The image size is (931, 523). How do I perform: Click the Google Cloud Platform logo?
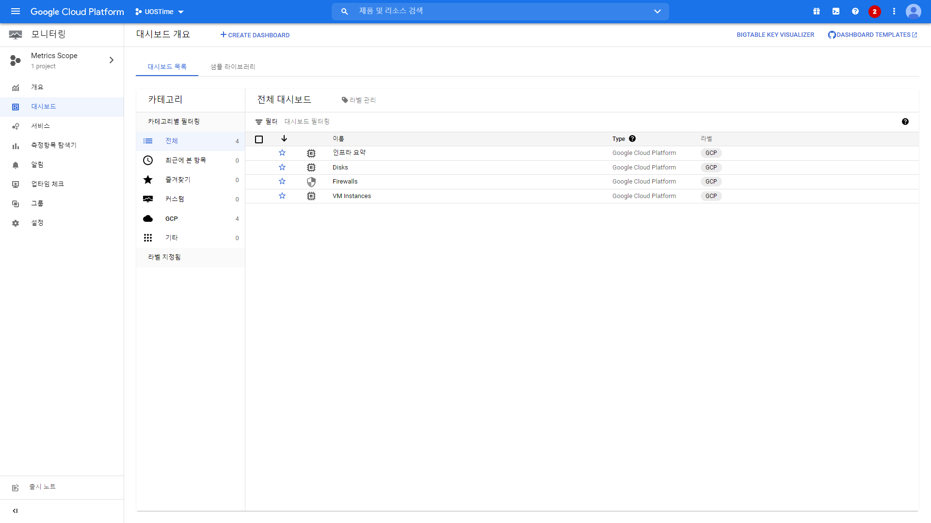click(x=77, y=12)
